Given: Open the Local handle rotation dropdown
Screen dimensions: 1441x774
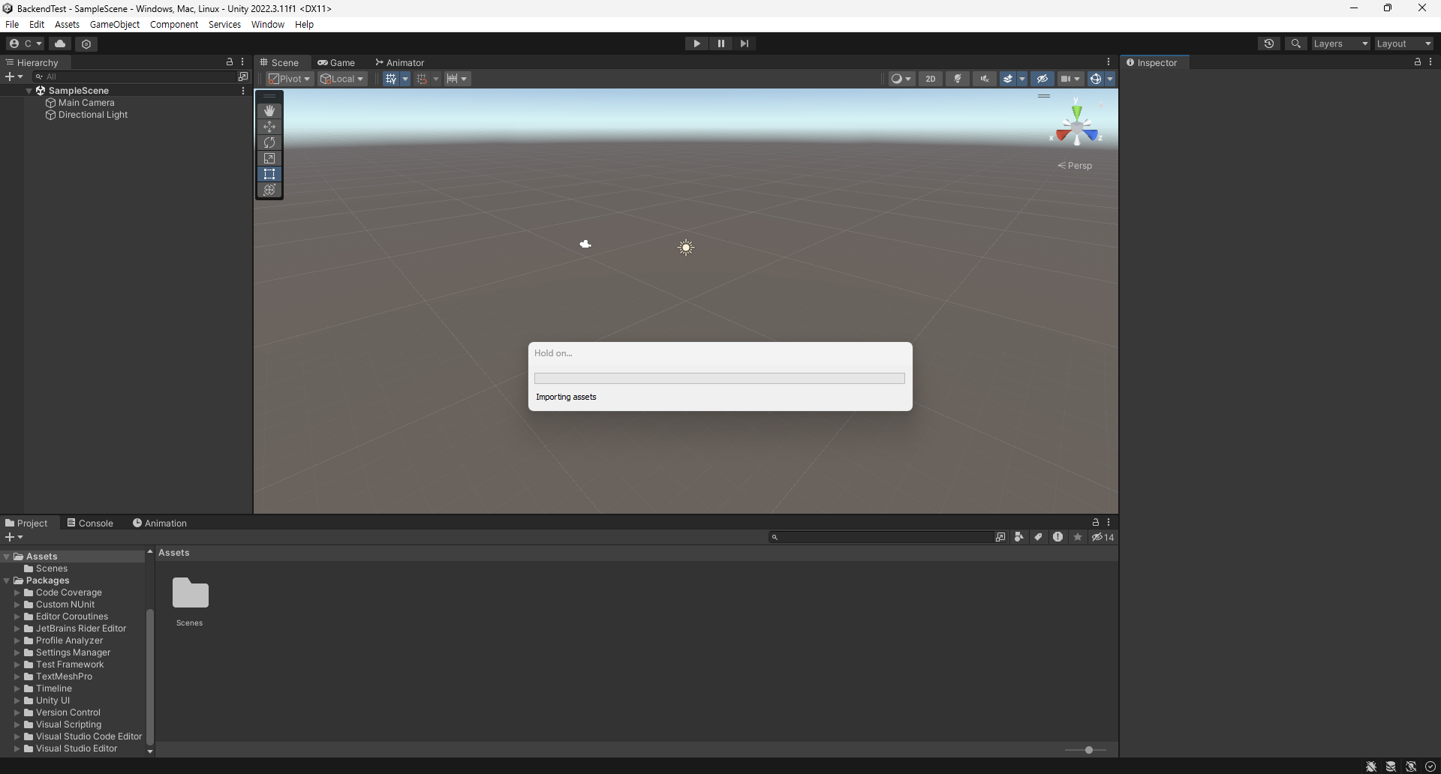Looking at the screenshot, I should [342, 79].
